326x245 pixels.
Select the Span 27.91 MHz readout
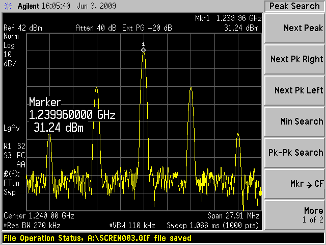[x=234, y=215]
